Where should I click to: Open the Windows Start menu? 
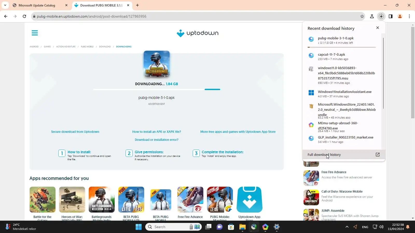[x=139, y=227]
